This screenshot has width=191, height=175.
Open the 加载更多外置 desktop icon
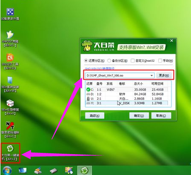(10, 14)
